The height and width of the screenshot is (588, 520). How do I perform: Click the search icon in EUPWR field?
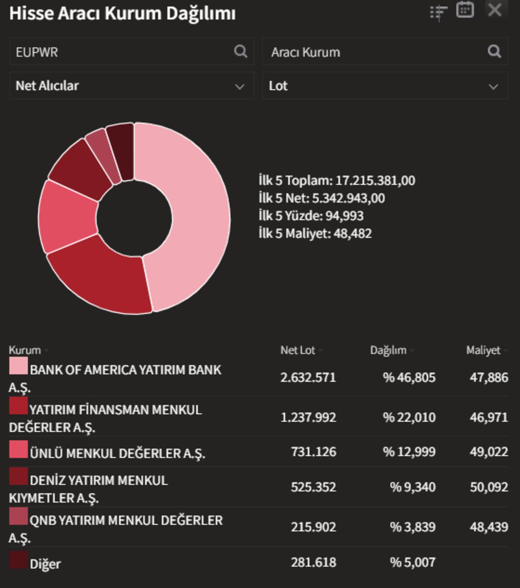[240, 52]
